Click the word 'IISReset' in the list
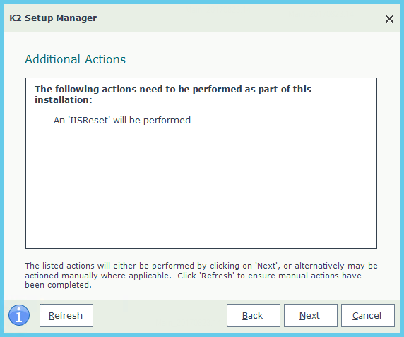This screenshot has width=404, height=337. click(x=89, y=120)
